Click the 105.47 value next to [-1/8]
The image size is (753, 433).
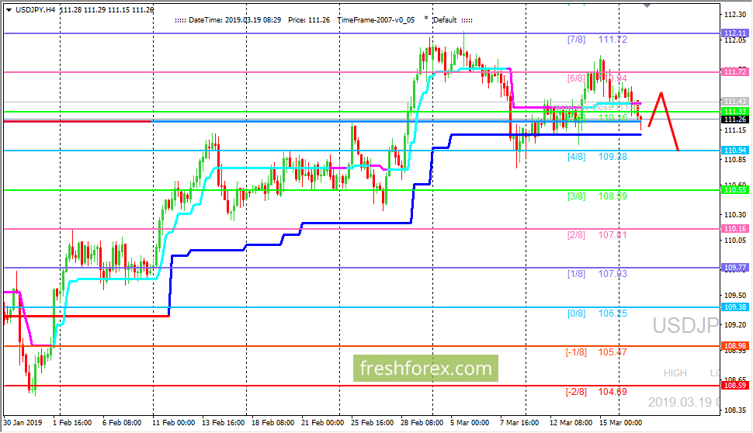(x=612, y=352)
